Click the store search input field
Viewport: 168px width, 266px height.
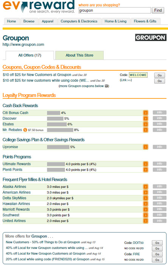coord(115,10)
